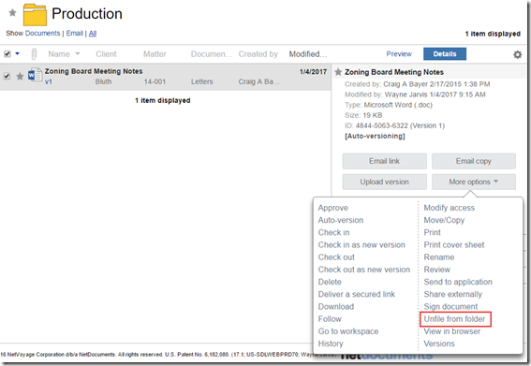Image resolution: width=531 pixels, height=366 pixels.
Task: Click the Client column header
Action: (106, 54)
